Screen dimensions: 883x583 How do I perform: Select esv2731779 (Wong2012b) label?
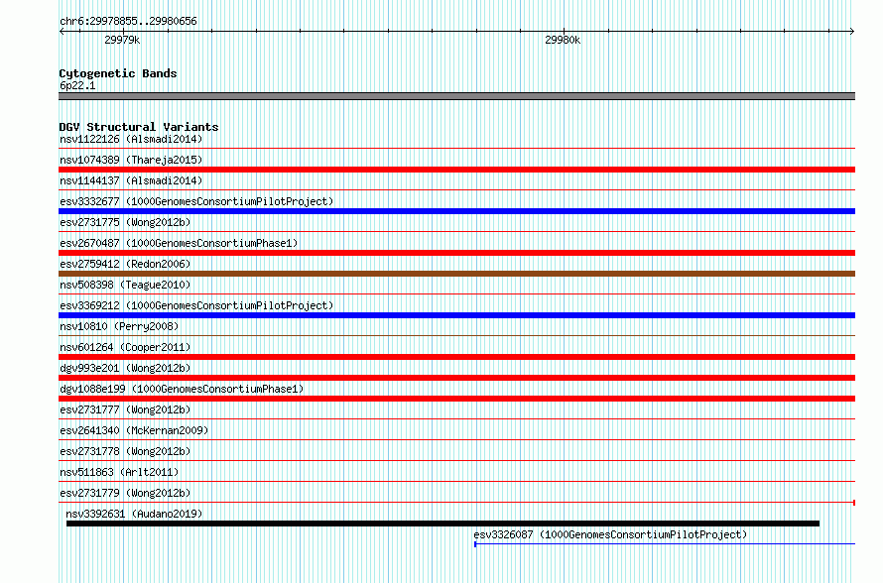pos(125,493)
